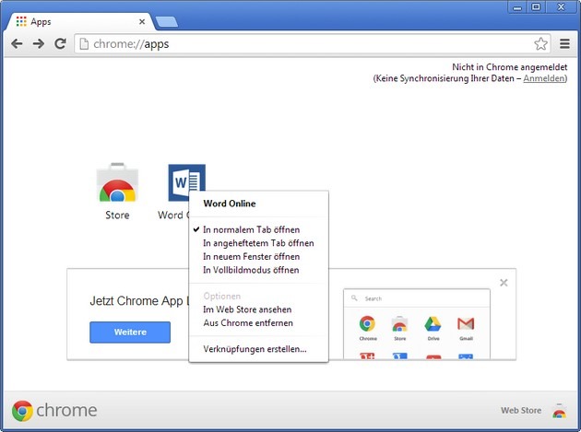Click the page icon in the address bar
Viewport: 581px width, 432px height.
[x=85, y=44]
